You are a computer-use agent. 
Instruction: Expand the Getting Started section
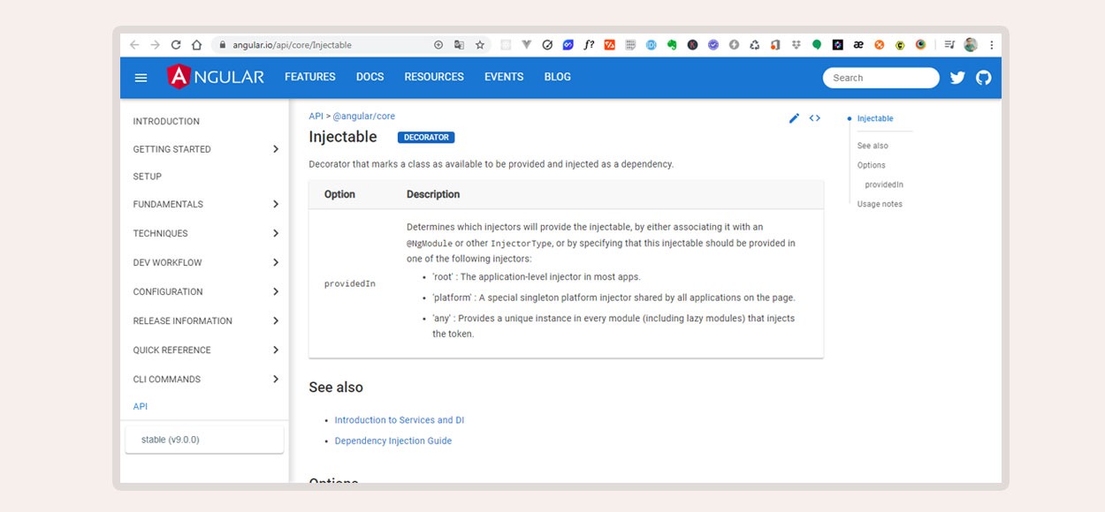[276, 149]
